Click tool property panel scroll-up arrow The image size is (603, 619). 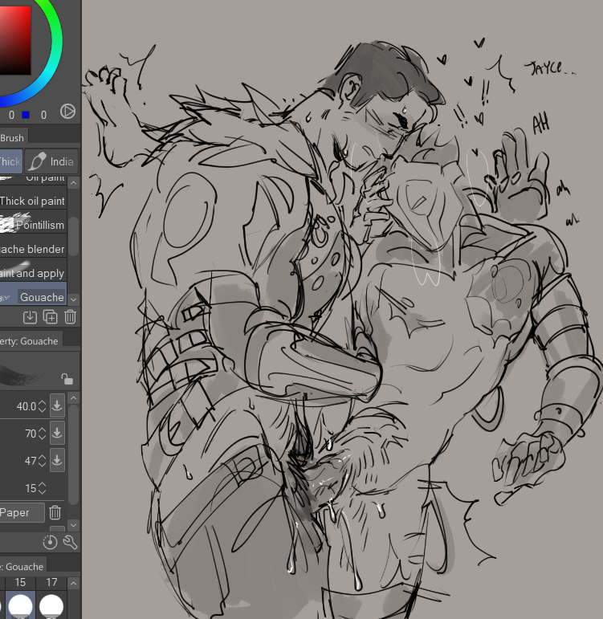(73, 398)
